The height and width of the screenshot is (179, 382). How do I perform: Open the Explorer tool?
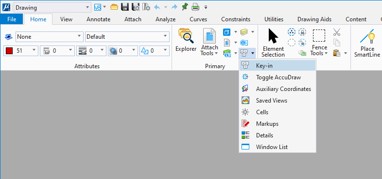pyautogui.click(x=186, y=40)
